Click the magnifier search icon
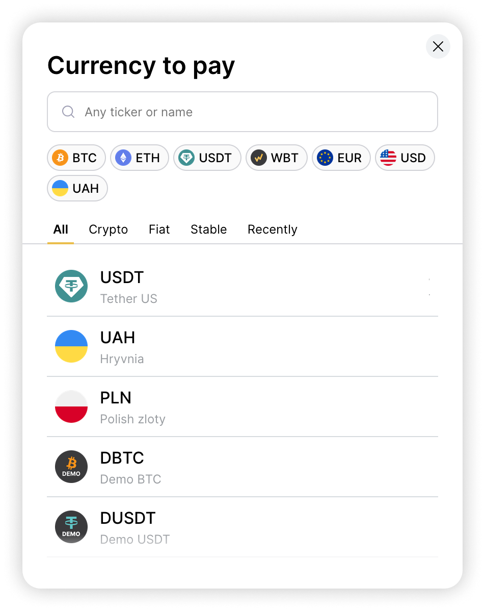 coord(68,112)
